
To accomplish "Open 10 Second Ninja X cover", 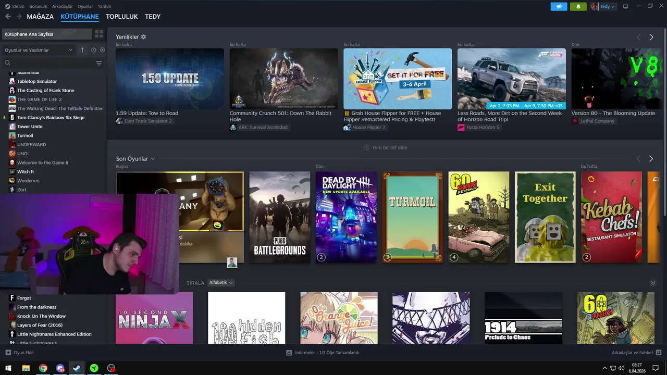I will pos(154,318).
